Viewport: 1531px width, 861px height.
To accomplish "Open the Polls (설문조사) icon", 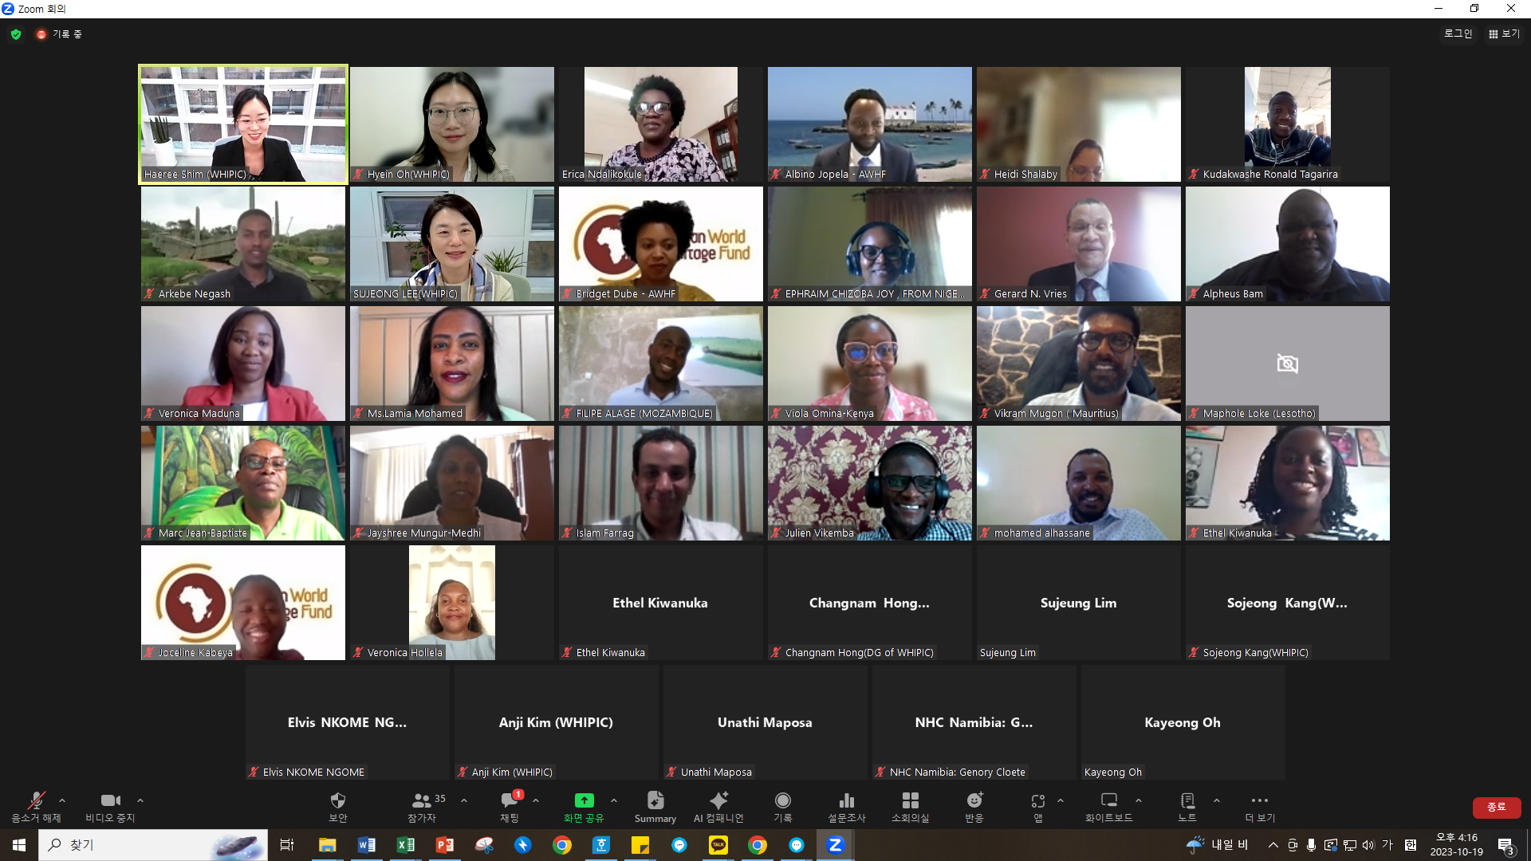I will tap(846, 800).
